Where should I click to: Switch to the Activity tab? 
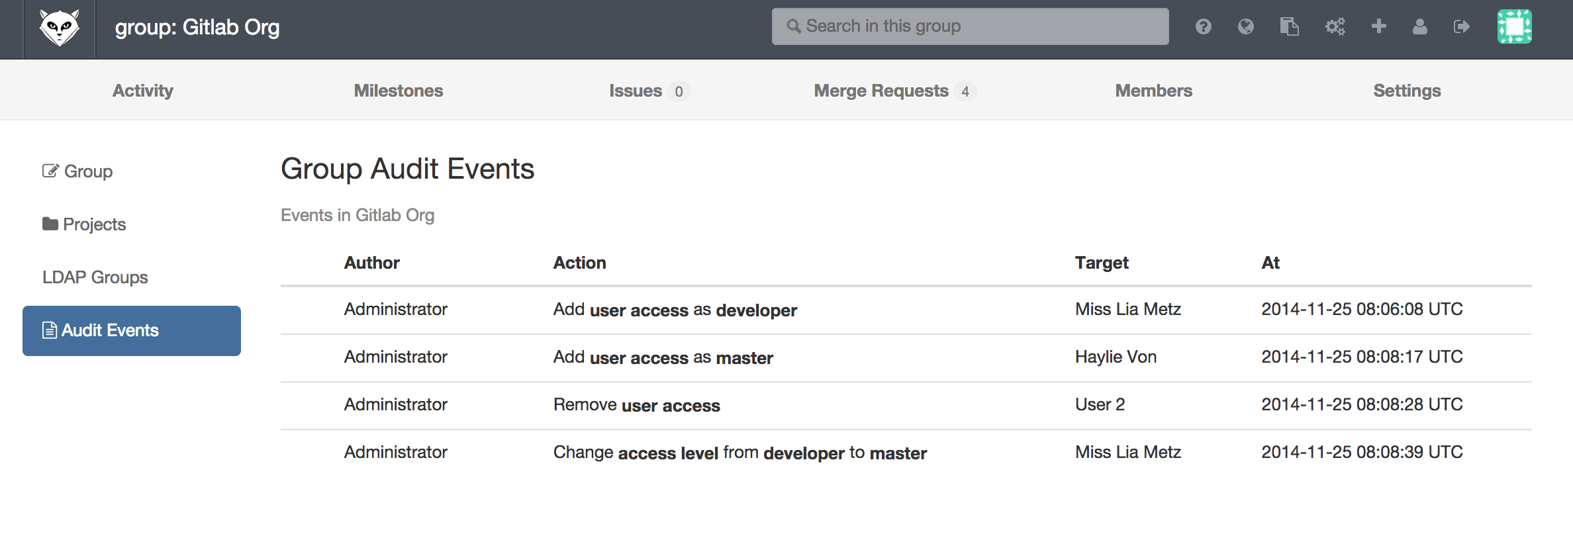[143, 91]
